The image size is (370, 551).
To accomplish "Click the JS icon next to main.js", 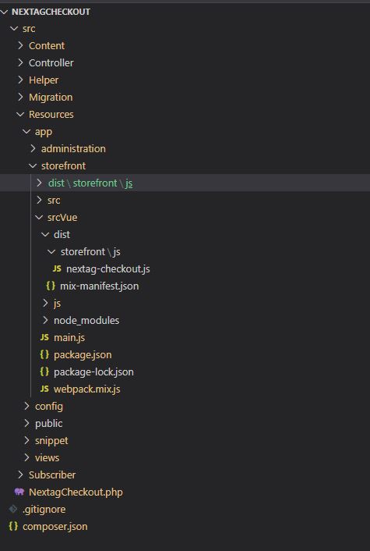I will (x=44, y=338).
